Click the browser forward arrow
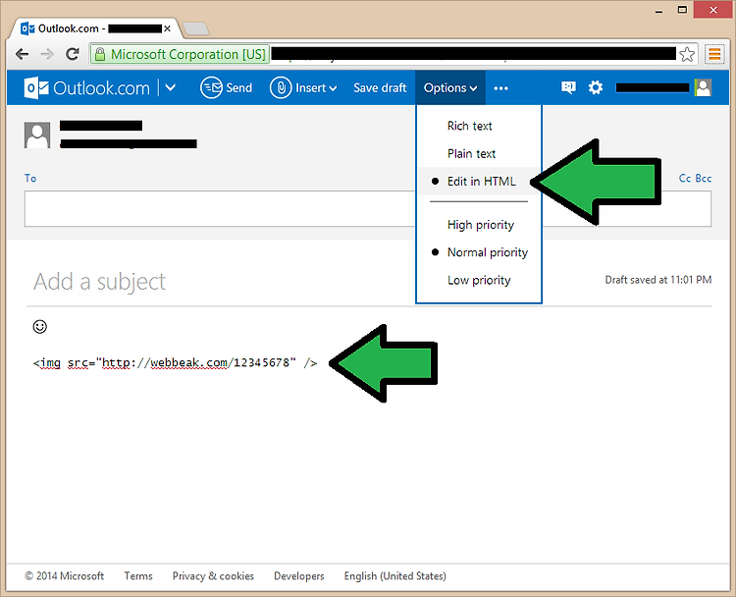 click(x=47, y=54)
